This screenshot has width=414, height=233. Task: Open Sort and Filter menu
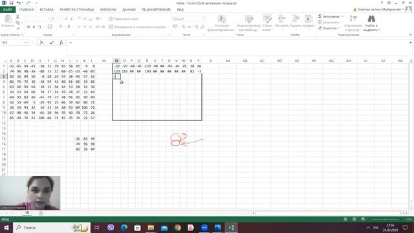353,23
